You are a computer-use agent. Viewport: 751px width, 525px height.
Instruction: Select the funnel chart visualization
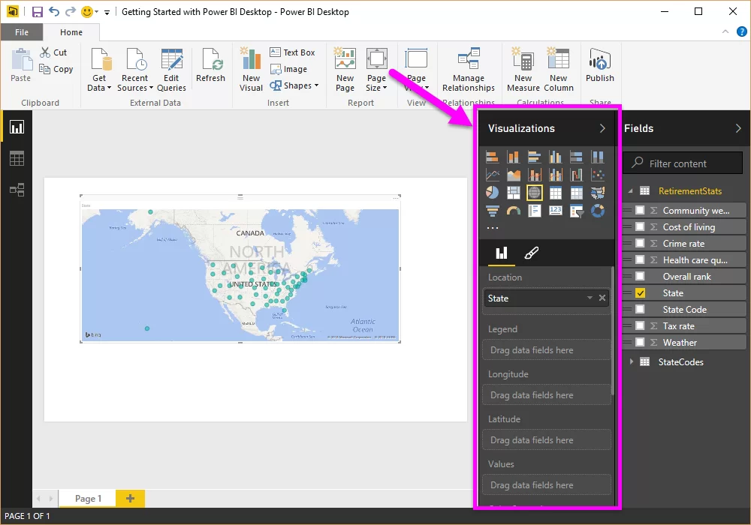point(492,211)
